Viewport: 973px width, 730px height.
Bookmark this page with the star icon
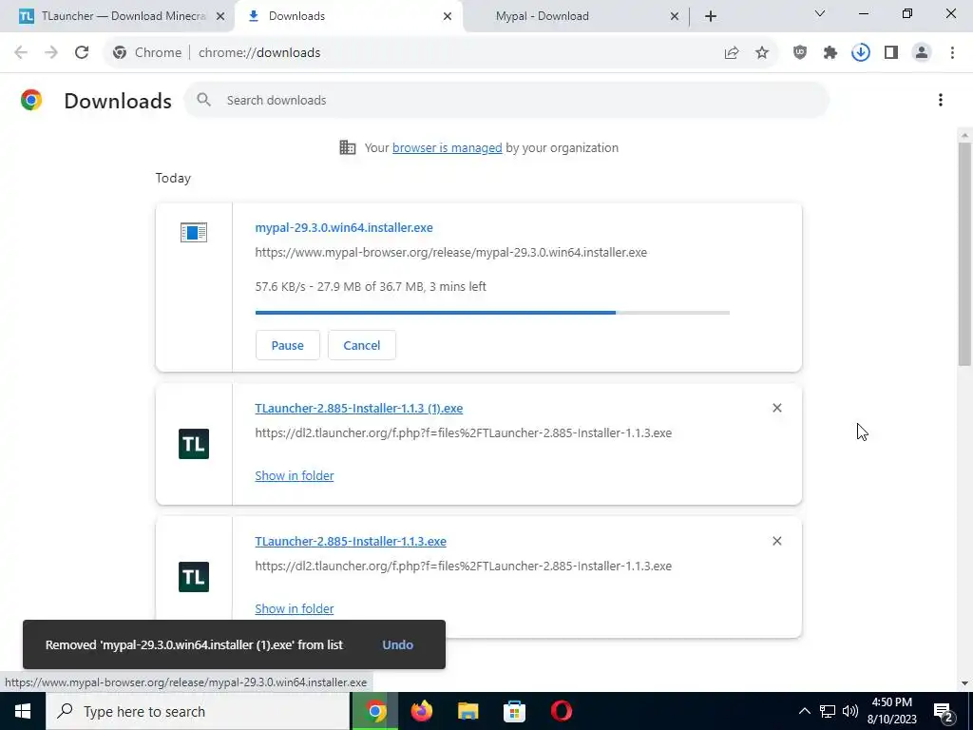pyautogui.click(x=762, y=53)
